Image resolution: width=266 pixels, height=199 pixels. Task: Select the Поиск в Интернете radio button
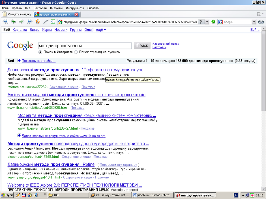coord(40,52)
